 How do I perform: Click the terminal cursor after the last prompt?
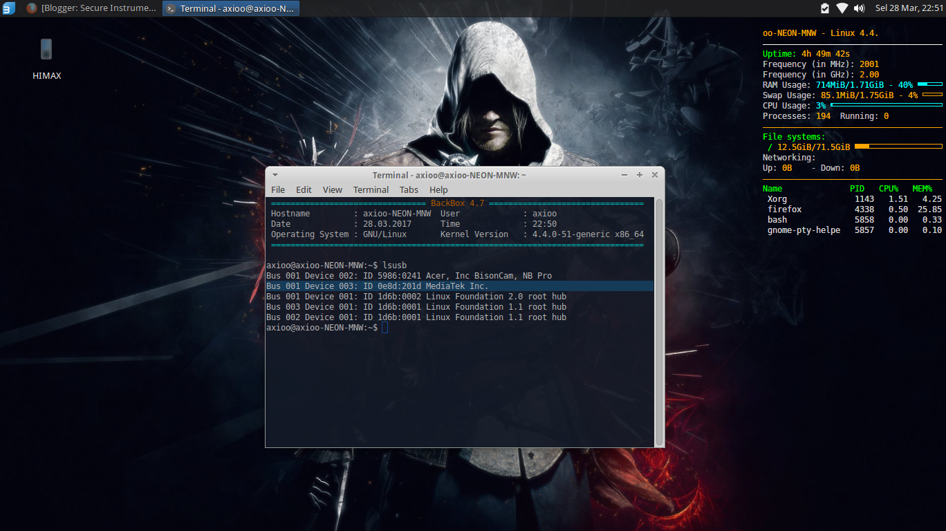click(384, 328)
